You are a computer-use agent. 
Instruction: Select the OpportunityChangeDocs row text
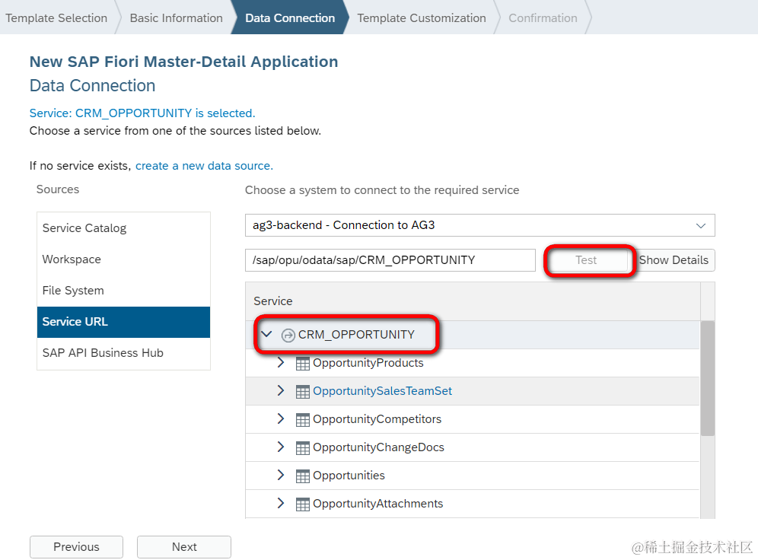[378, 447]
